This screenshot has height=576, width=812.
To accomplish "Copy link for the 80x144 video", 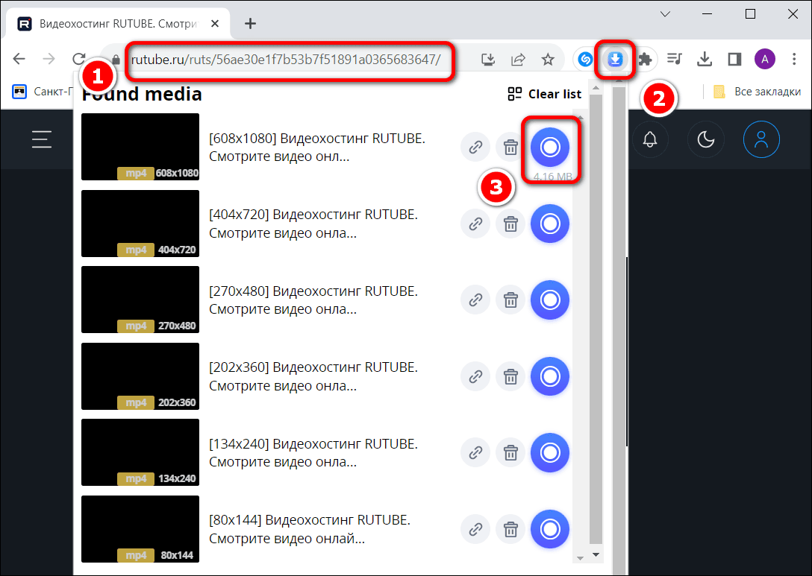I will click(x=475, y=530).
